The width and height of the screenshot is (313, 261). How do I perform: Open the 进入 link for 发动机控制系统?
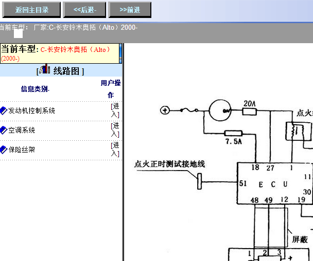(115, 110)
